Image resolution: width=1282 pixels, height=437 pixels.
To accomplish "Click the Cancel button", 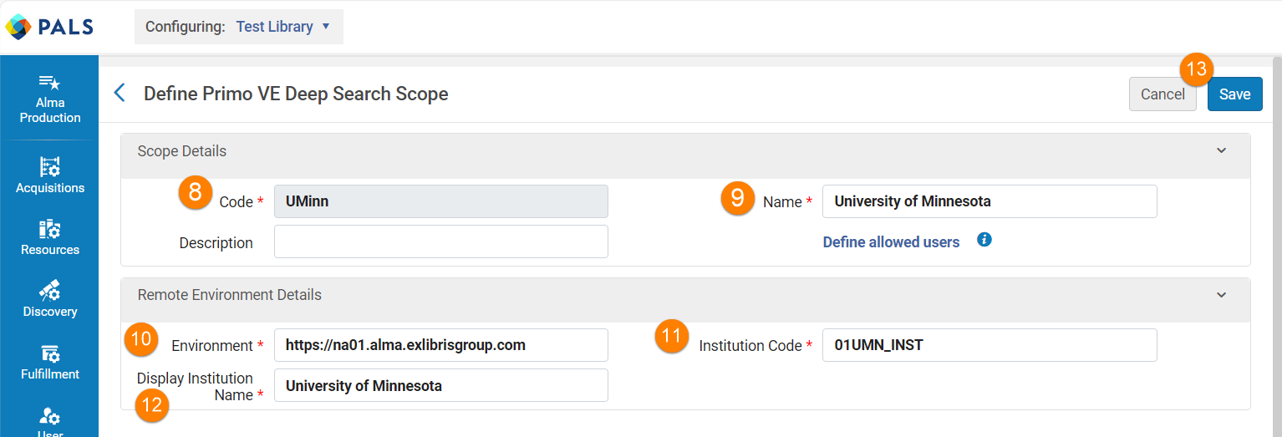I will point(1162,94).
